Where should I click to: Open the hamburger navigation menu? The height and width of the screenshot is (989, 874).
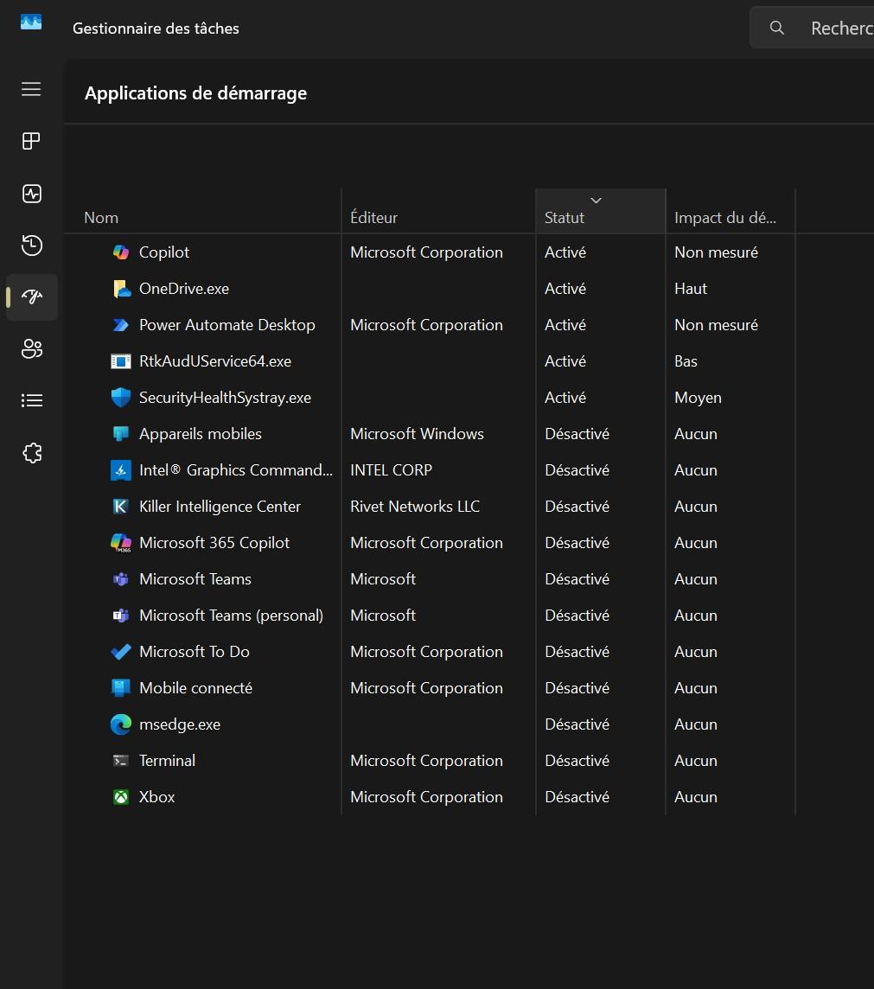click(31, 89)
